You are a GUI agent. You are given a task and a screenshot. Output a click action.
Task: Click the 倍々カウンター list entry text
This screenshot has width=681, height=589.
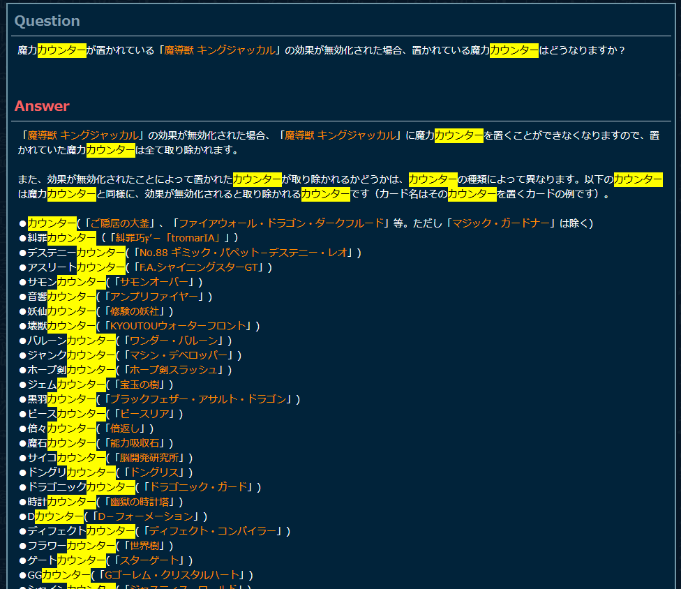click(x=61, y=429)
